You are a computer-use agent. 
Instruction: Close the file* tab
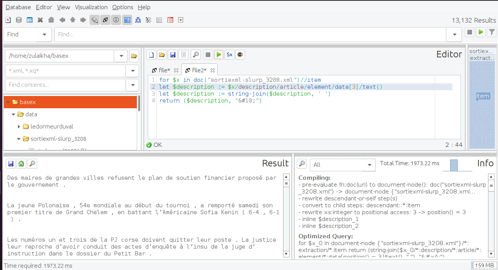coord(176,70)
